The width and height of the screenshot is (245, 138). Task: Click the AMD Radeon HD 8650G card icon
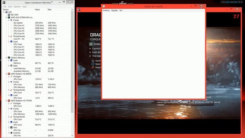tap(9, 74)
